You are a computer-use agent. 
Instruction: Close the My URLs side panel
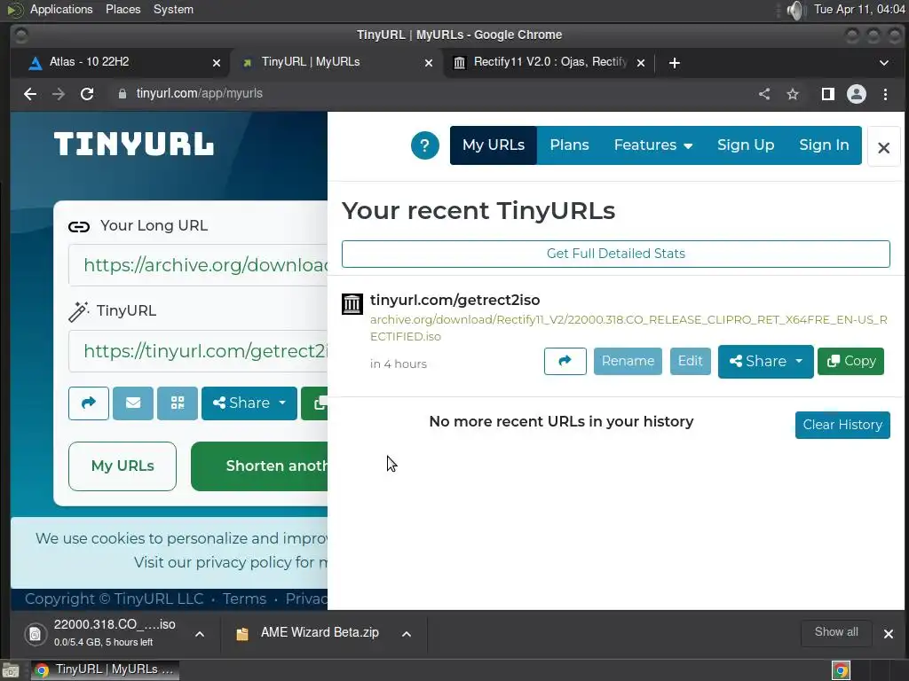[883, 148]
